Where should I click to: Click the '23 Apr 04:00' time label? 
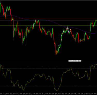39,94
